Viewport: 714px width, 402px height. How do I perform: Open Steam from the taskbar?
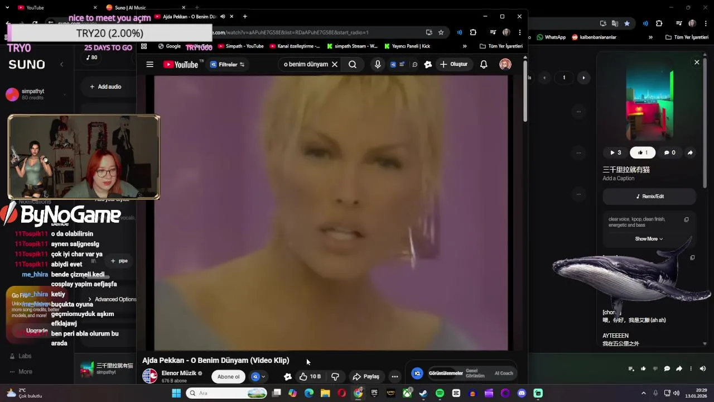tap(423, 393)
